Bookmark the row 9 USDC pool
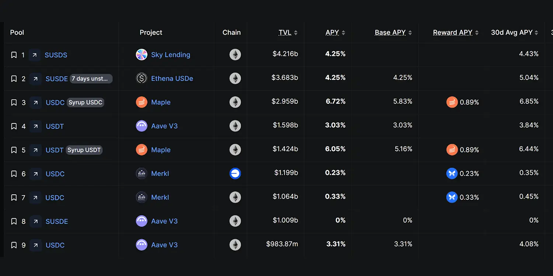The width and height of the screenshot is (553, 276). pyautogui.click(x=14, y=245)
